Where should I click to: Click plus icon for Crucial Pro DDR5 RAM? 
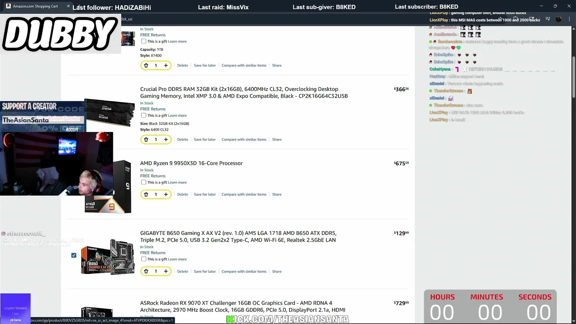[x=166, y=139]
